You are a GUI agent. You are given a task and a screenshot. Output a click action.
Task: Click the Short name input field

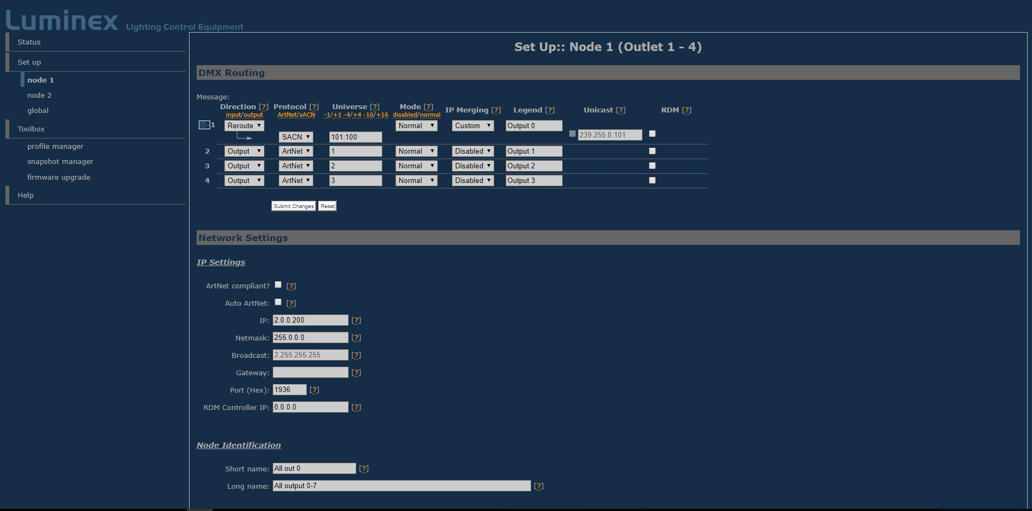coord(314,469)
